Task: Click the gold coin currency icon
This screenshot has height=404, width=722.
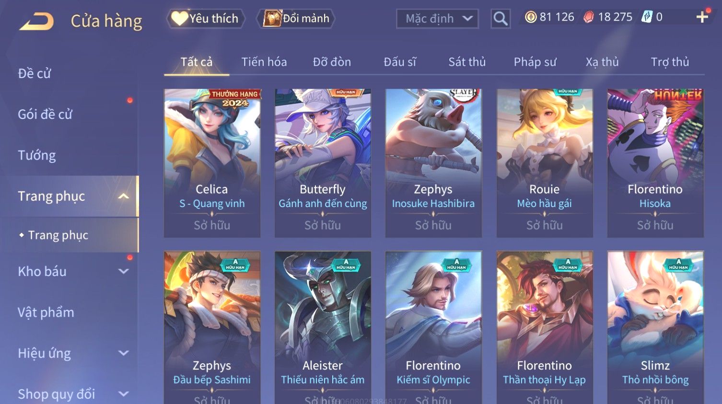Action: tap(530, 17)
